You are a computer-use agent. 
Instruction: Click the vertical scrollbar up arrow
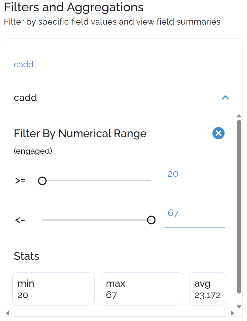pos(239,116)
